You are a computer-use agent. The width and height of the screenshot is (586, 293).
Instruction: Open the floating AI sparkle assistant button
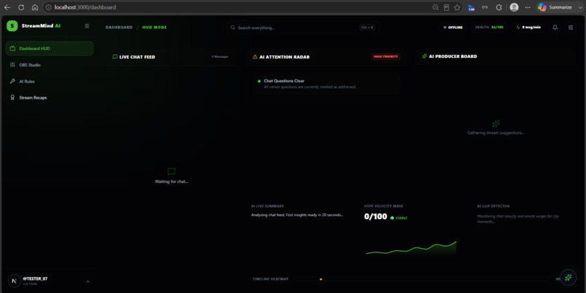tap(568, 277)
